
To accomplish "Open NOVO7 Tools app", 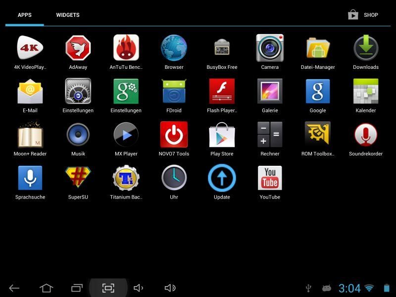I will coord(174,135).
